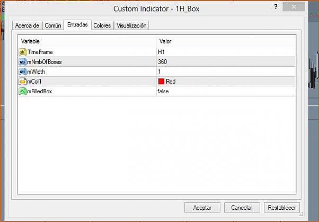Select the 360 value of mNmbOfBoxes

[x=162, y=62]
